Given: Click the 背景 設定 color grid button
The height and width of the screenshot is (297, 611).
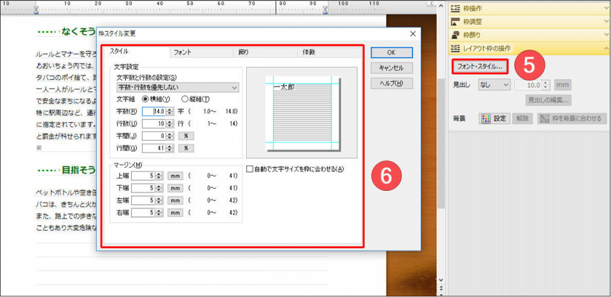Looking at the screenshot, I should pyautogui.click(x=495, y=119).
